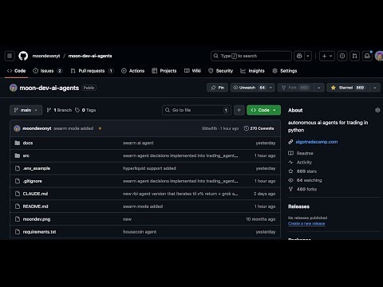This screenshot has width=383, height=287.
Task: Open the .env_example file
Action: pyautogui.click(x=37, y=168)
